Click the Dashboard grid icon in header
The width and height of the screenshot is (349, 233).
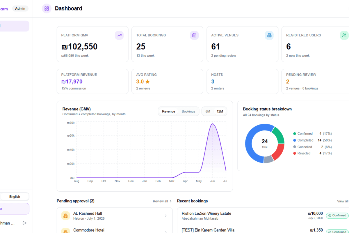(47, 8)
